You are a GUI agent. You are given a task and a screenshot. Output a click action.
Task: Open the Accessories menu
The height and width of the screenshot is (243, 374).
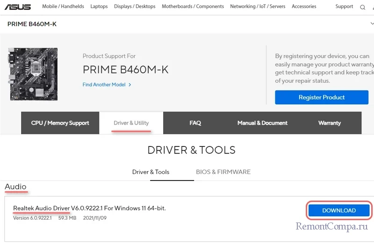tap(304, 7)
